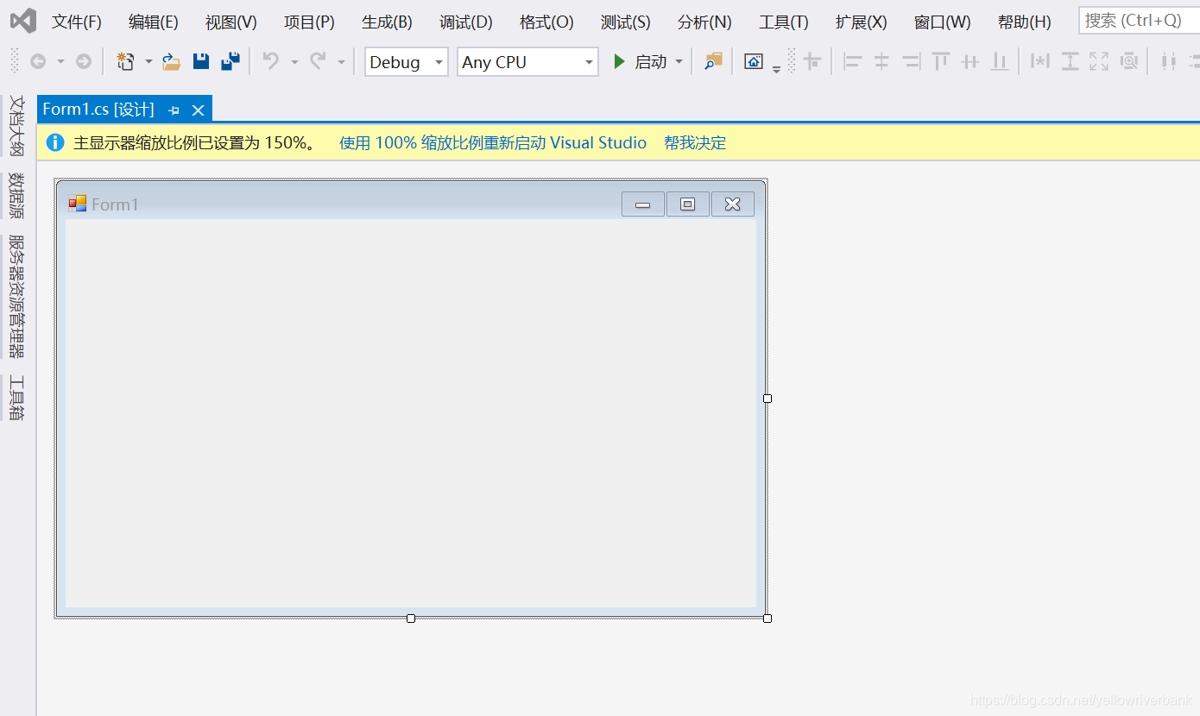This screenshot has width=1200, height=716.
Task: Open the 工具(T) menu
Action: pos(783,22)
